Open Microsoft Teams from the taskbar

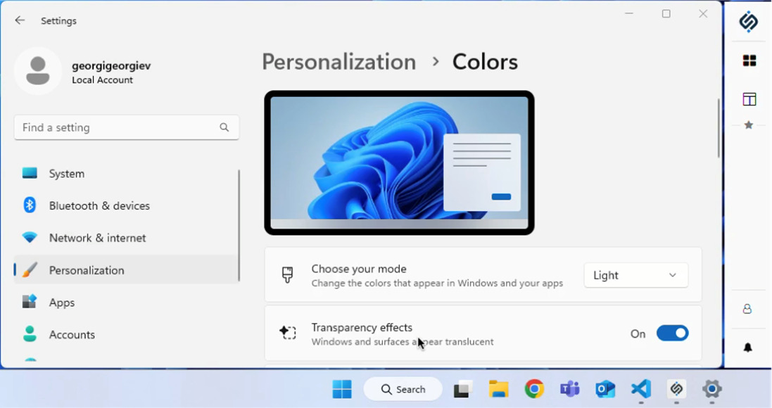pos(569,389)
